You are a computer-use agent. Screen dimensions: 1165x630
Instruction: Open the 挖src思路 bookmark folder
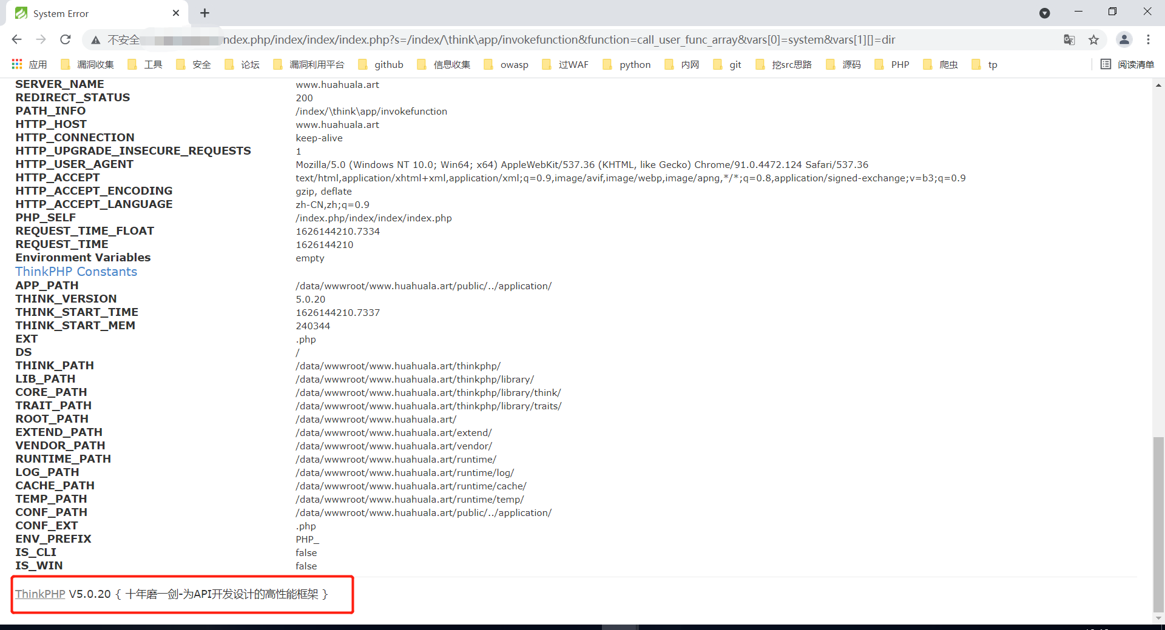pos(783,64)
